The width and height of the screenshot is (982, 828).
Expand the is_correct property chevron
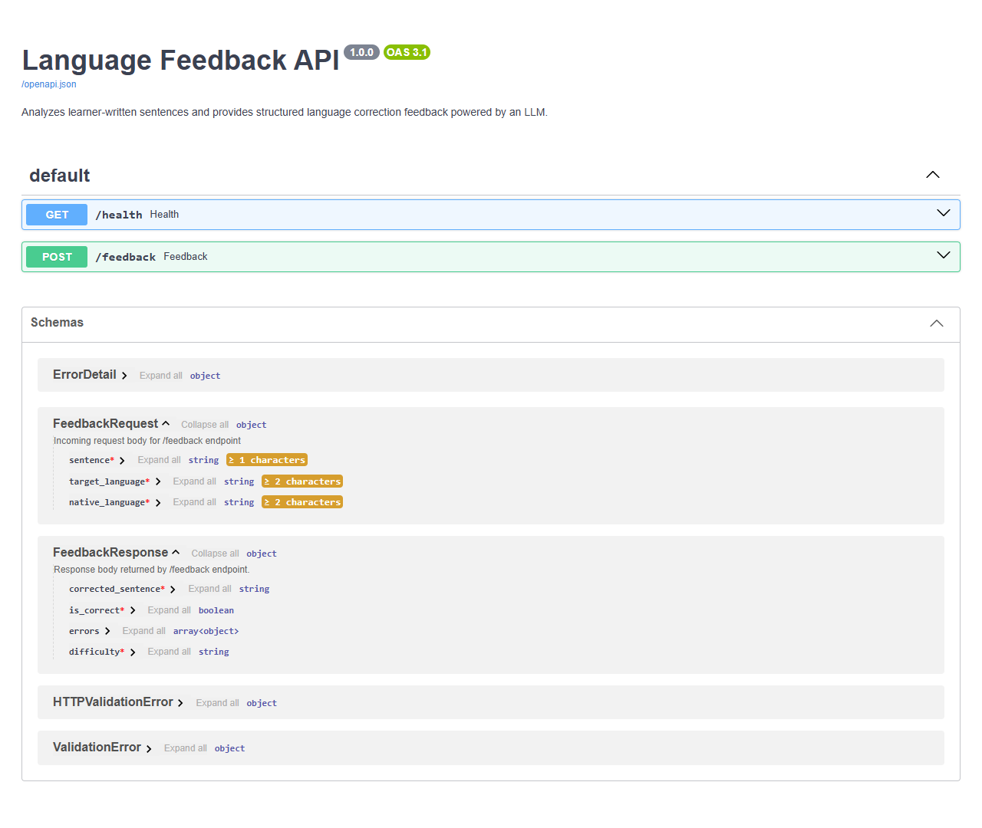pos(133,610)
